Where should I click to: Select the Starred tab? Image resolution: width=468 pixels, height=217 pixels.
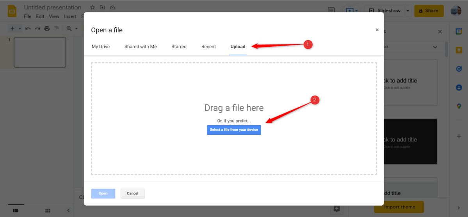point(179,46)
